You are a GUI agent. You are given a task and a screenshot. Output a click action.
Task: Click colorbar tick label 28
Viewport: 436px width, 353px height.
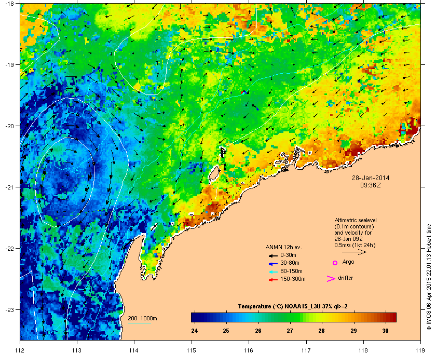pyautogui.click(x=321, y=331)
